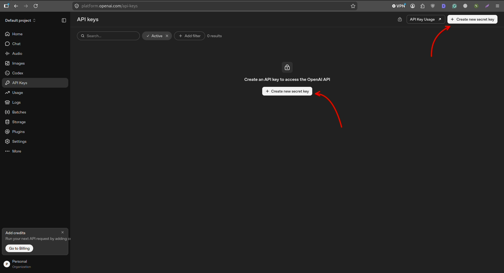Open the browser hamburger menu

497,6
